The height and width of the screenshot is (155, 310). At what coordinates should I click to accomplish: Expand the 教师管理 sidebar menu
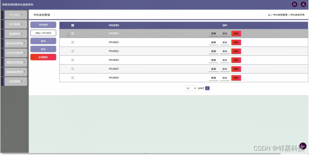[x=16, y=34]
